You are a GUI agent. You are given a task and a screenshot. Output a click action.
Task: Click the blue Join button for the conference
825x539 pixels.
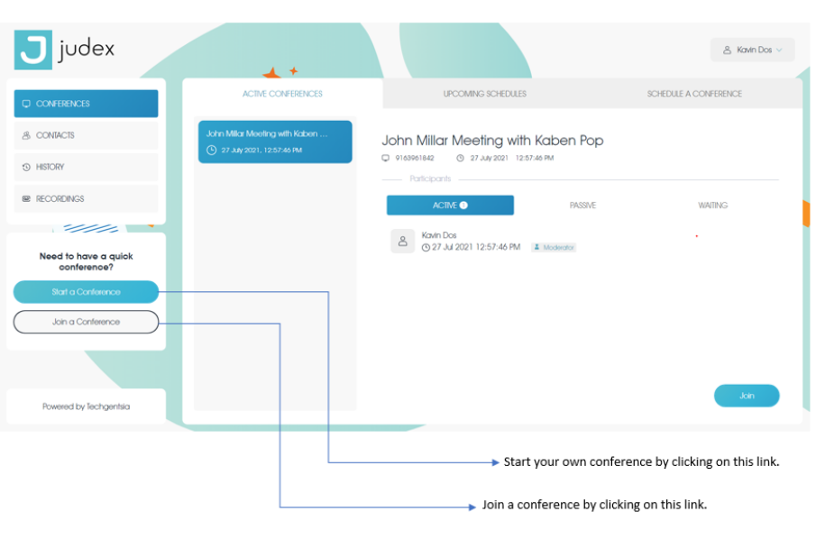coord(746,396)
